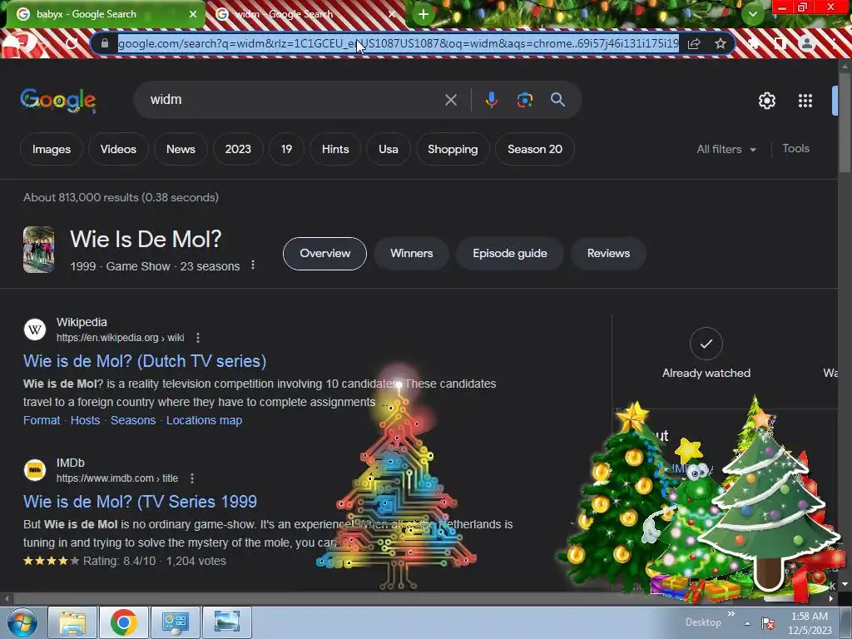
Task: Focus the widm search field
Action: [x=294, y=100]
